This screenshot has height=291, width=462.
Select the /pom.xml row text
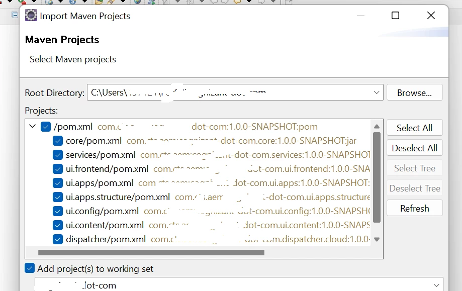186,127
